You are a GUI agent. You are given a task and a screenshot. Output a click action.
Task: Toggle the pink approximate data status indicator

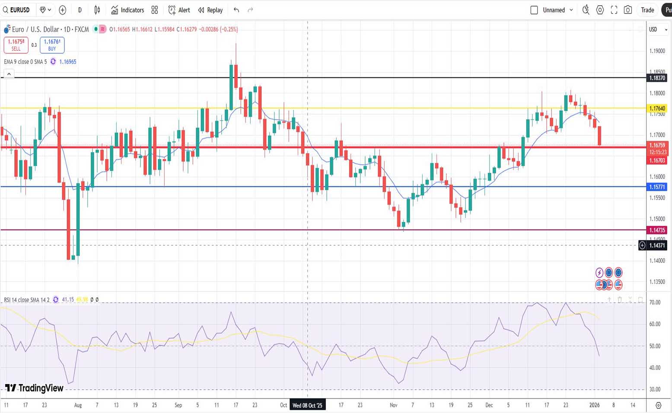tap(102, 29)
